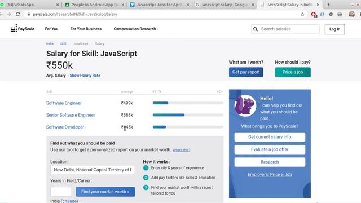Click the site lock icon in address bar
361x203 pixels.
pyautogui.click(x=29, y=14)
